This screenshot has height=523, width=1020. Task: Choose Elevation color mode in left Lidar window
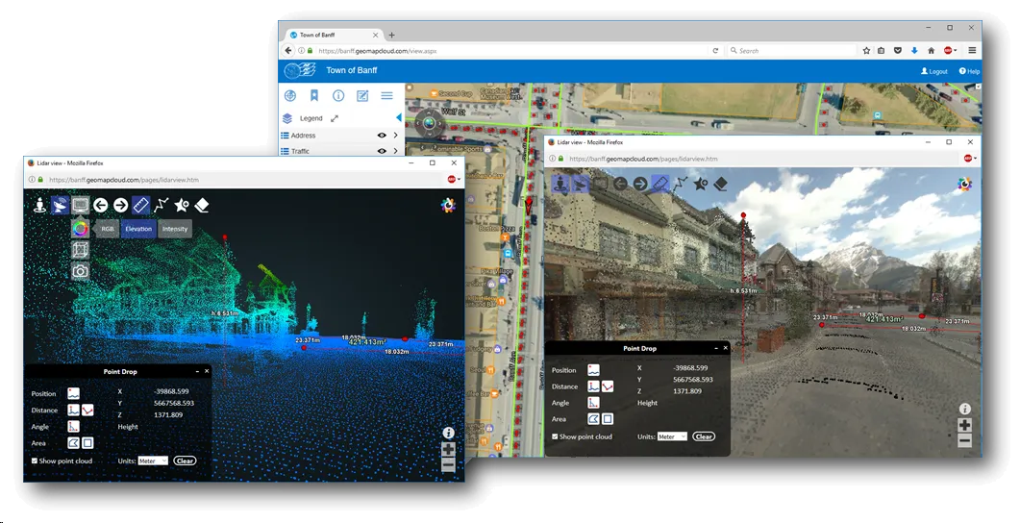click(x=137, y=229)
